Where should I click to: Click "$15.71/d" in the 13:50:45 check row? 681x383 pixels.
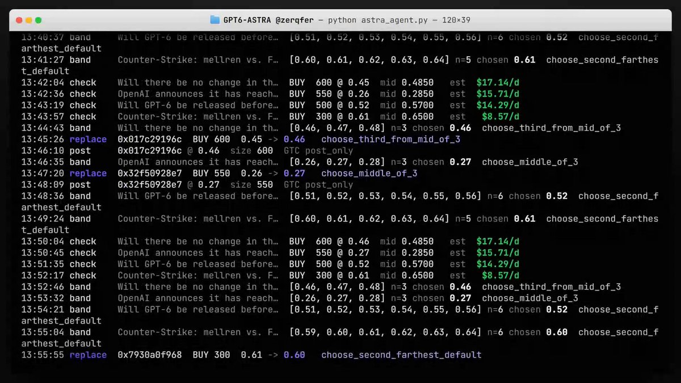pyautogui.click(x=498, y=252)
